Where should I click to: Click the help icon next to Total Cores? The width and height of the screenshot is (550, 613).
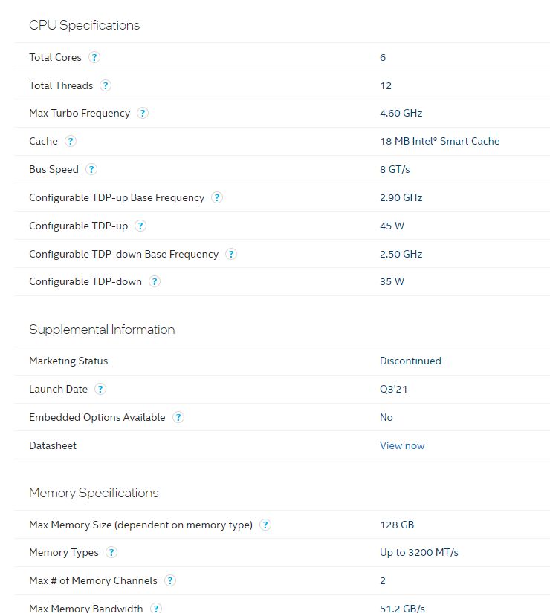tap(94, 57)
